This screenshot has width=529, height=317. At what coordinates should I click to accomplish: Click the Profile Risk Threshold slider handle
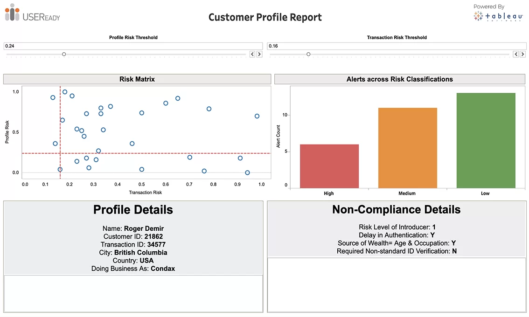[x=64, y=54]
